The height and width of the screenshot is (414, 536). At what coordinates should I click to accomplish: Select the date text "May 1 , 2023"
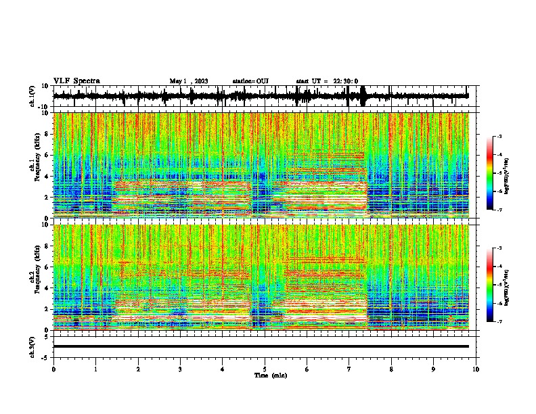(189, 81)
